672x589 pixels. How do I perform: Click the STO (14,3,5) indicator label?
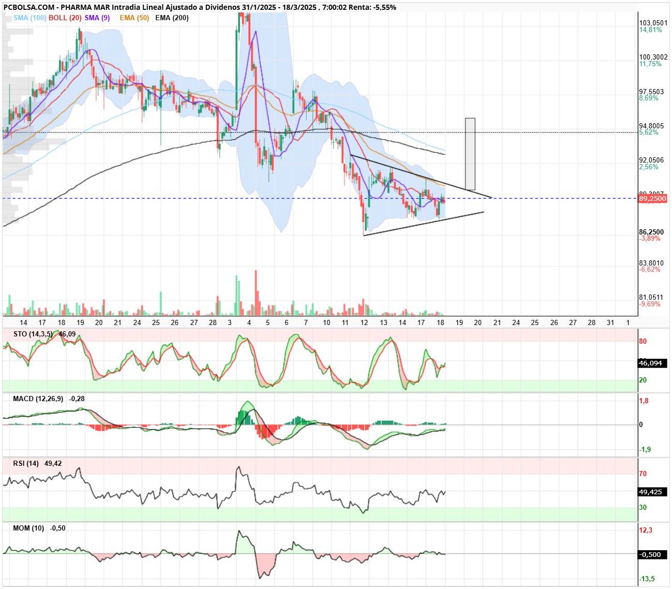pyautogui.click(x=33, y=334)
